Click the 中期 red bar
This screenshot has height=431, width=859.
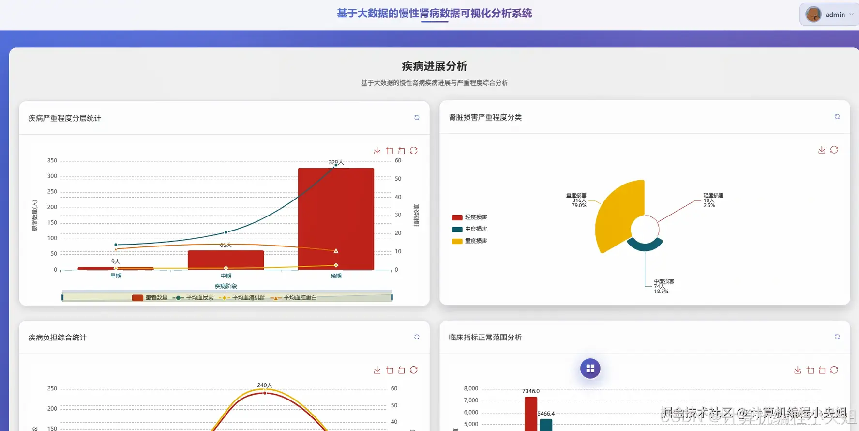point(226,260)
